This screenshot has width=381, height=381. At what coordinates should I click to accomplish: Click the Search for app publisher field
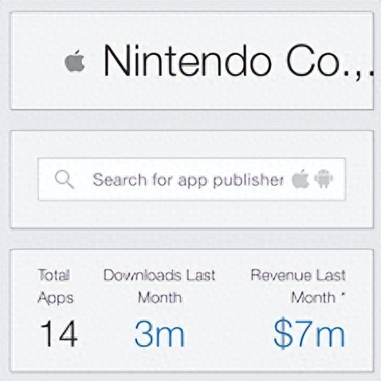pos(191,179)
